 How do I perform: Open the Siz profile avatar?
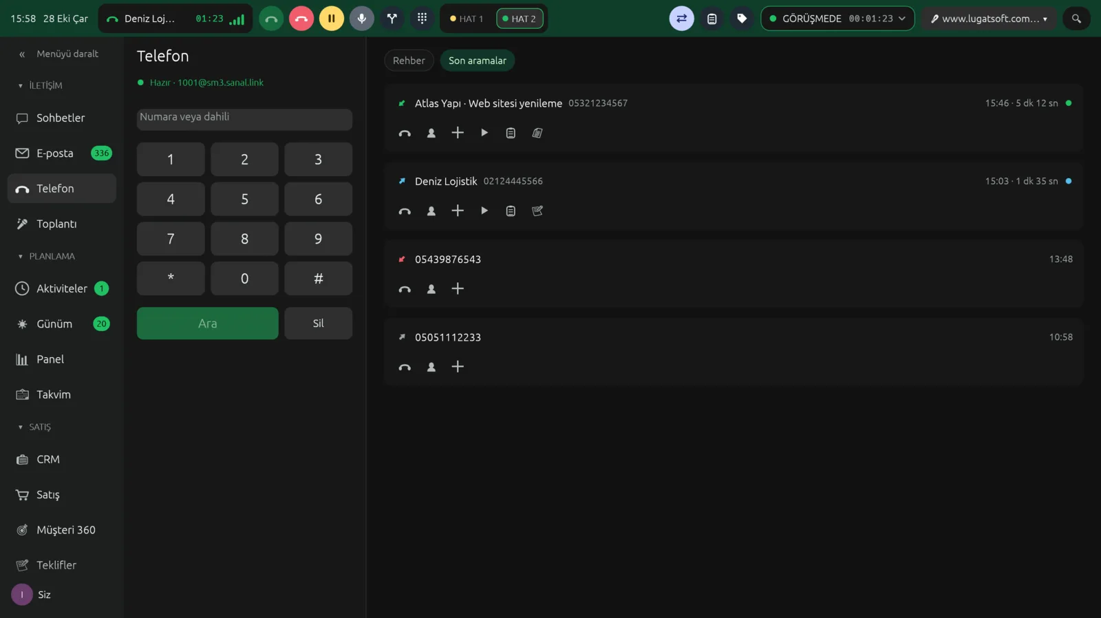[22, 595]
